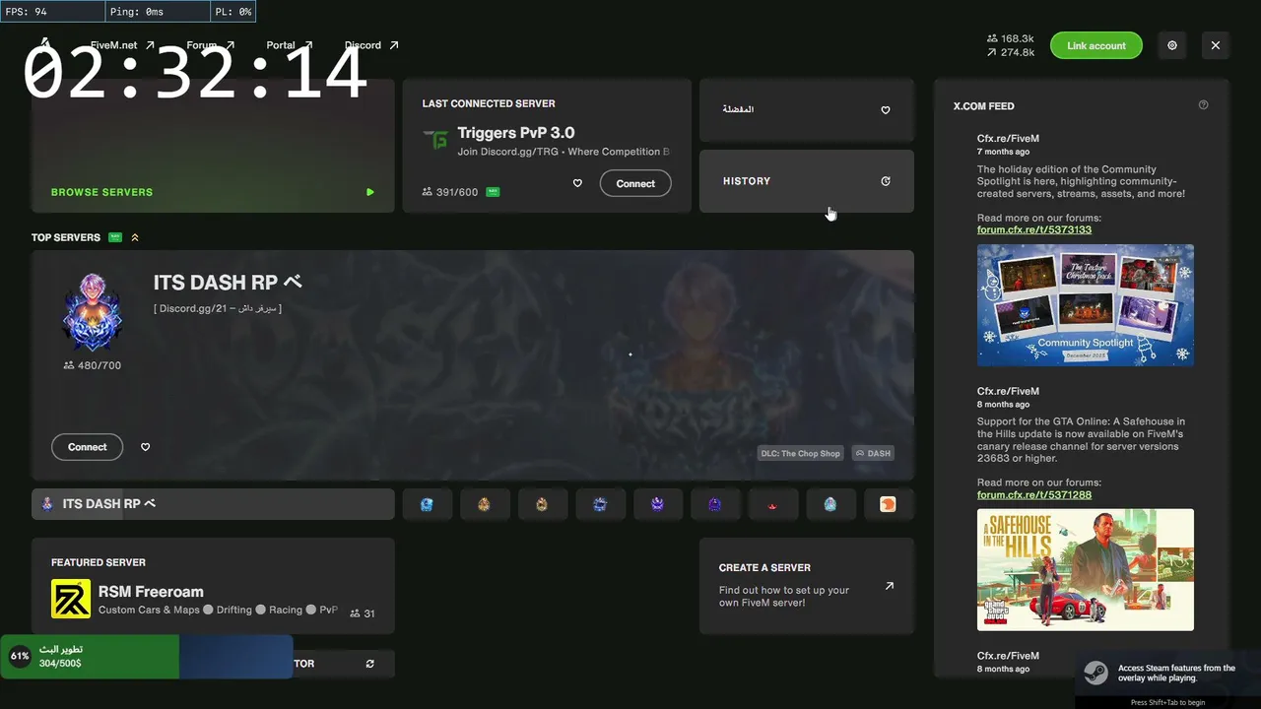Click the Steam logo in the overlay notification
The width and height of the screenshot is (1261, 709).
point(1095,674)
